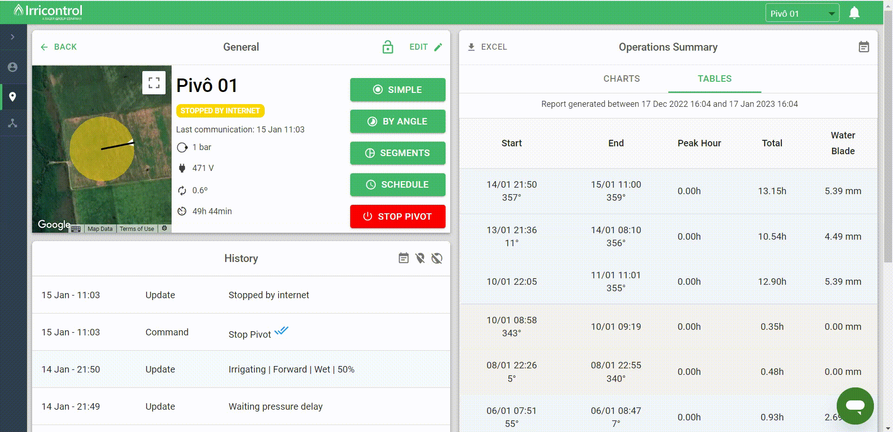893x432 pixels.
Task: Open the green chat support bubble
Action: click(x=855, y=406)
